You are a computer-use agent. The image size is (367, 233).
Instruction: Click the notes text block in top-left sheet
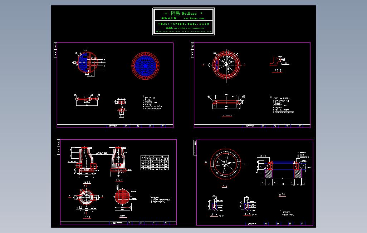pyautogui.click(x=152, y=103)
